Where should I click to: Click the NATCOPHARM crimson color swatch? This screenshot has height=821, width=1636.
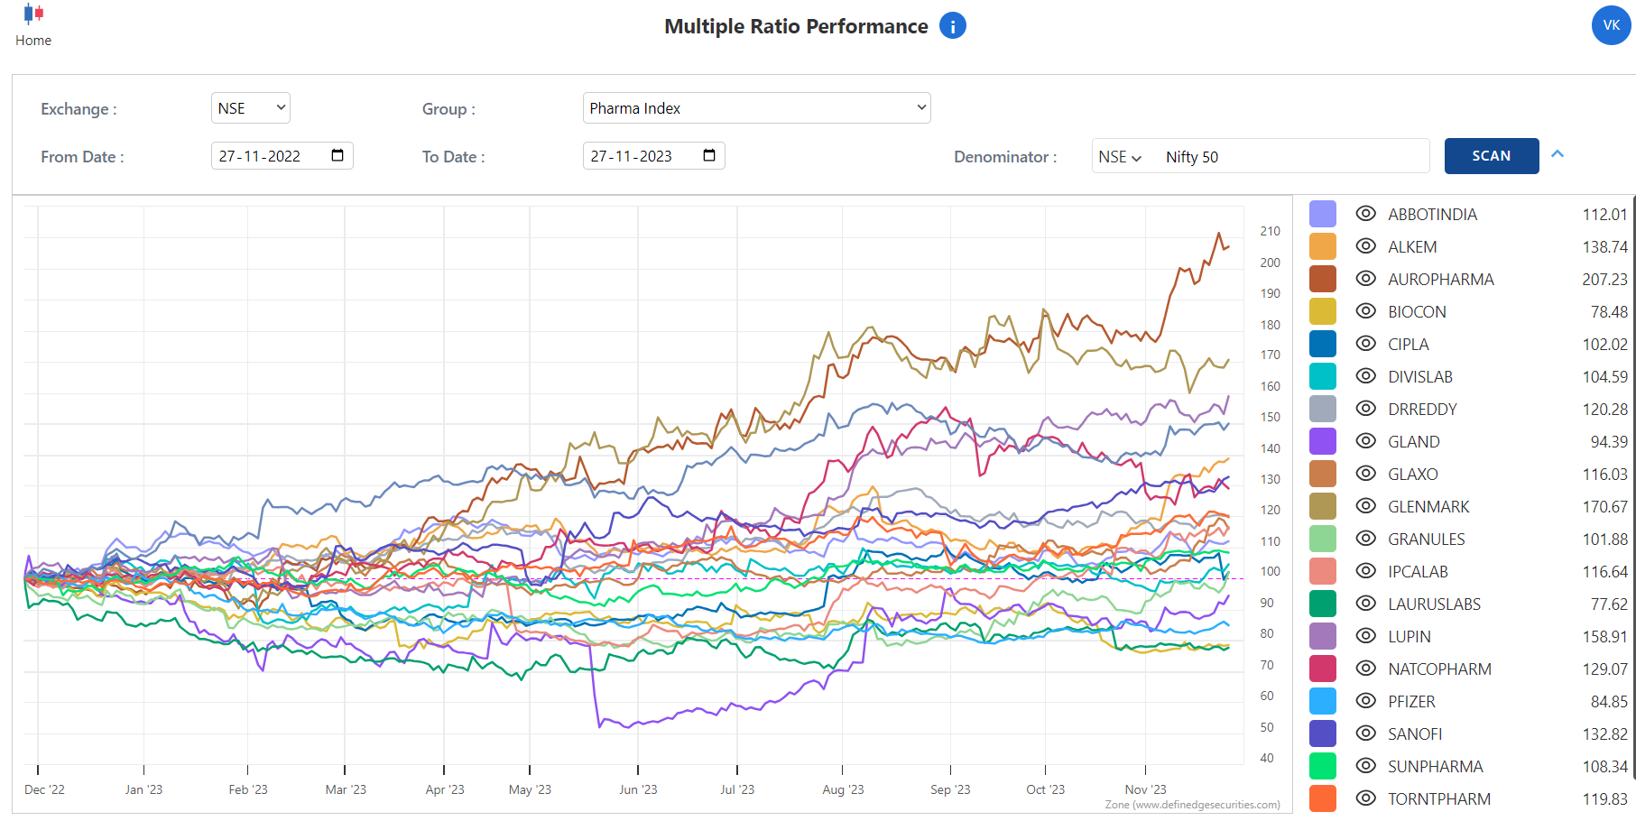tap(1323, 669)
